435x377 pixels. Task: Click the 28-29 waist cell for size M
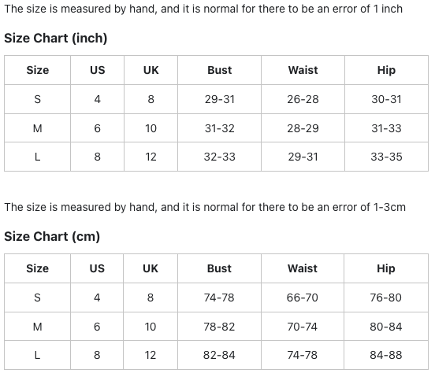(x=303, y=128)
